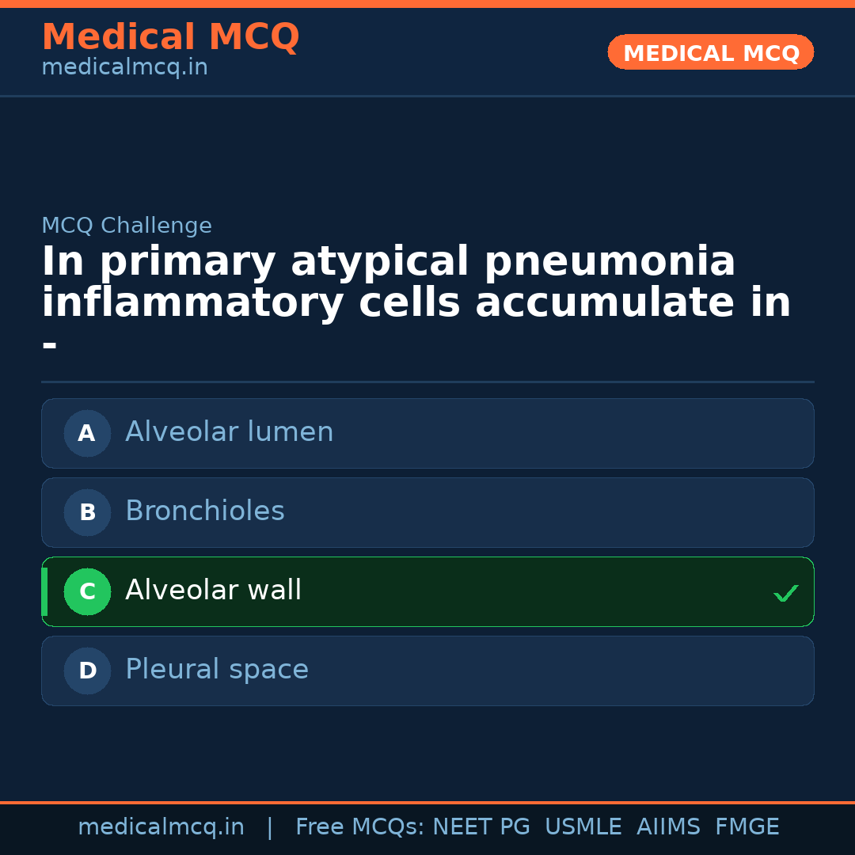Choose the Bronchioles answer text
The image size is (855, 855).
coord(204,511)
